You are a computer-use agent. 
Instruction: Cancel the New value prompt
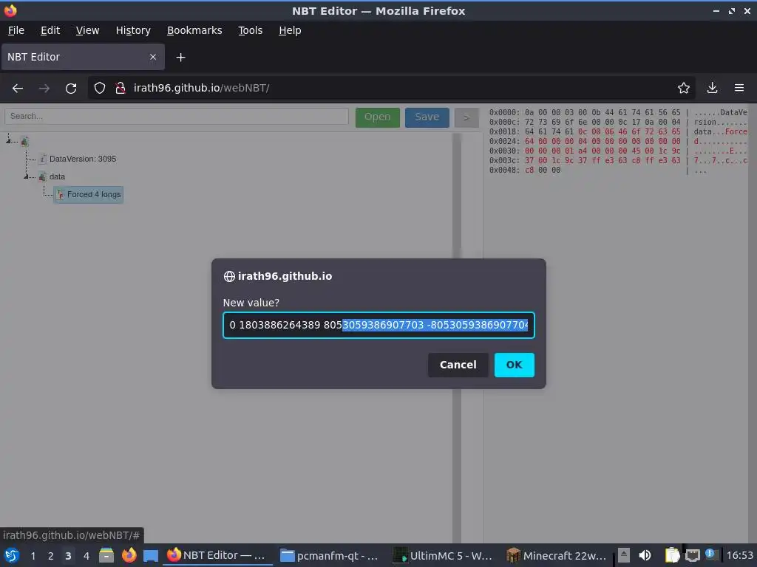pos(458,365)
